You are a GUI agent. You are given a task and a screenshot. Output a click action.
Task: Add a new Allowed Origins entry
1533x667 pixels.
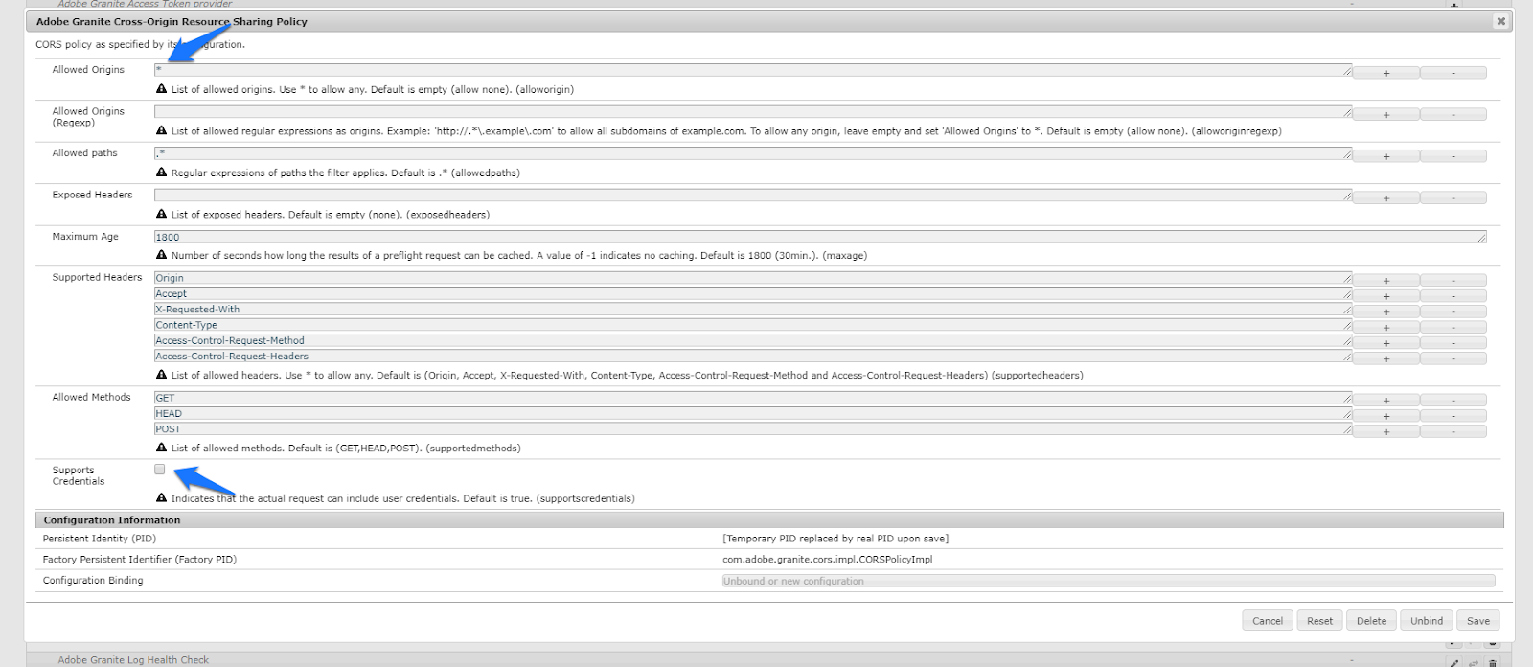(x=1385, y=73)
